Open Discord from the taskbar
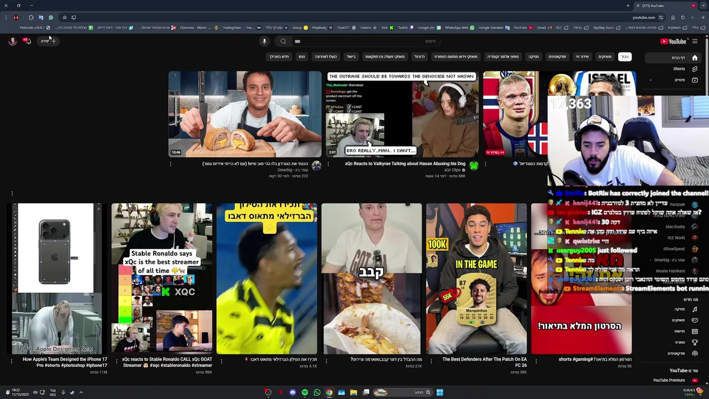This screenshot has width=709, height=399. [x=292, y=392]
